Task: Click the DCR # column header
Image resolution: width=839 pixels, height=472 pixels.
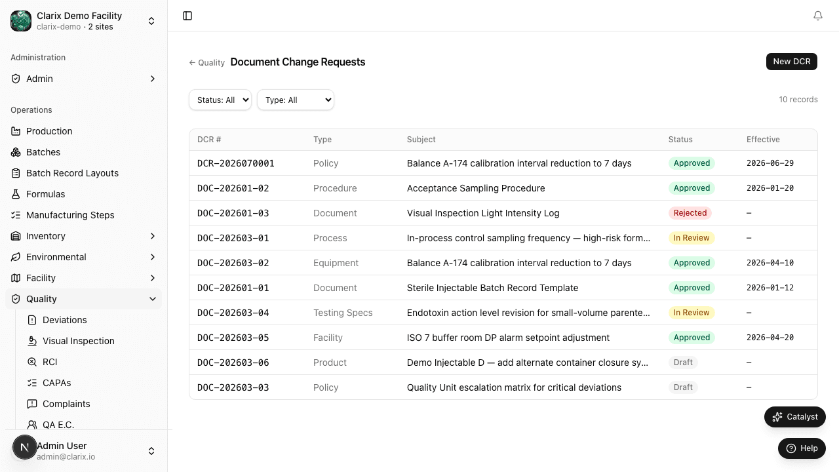Action: pos(209,140)
